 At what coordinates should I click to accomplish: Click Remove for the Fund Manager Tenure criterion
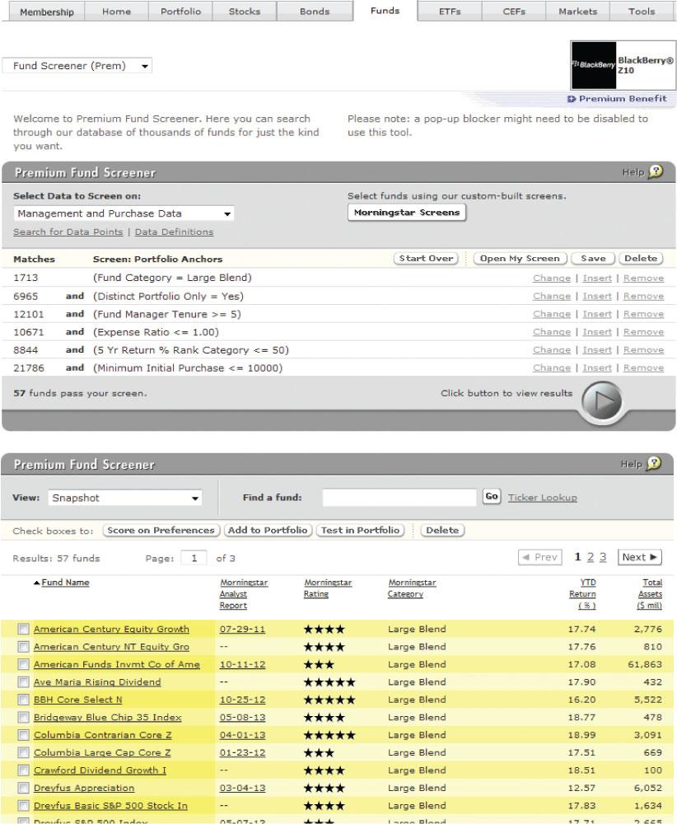[643, 314]
